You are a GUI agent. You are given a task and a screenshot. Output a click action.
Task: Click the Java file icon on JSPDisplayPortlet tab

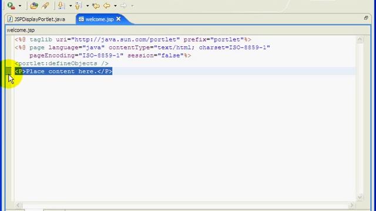pos(10,19)
